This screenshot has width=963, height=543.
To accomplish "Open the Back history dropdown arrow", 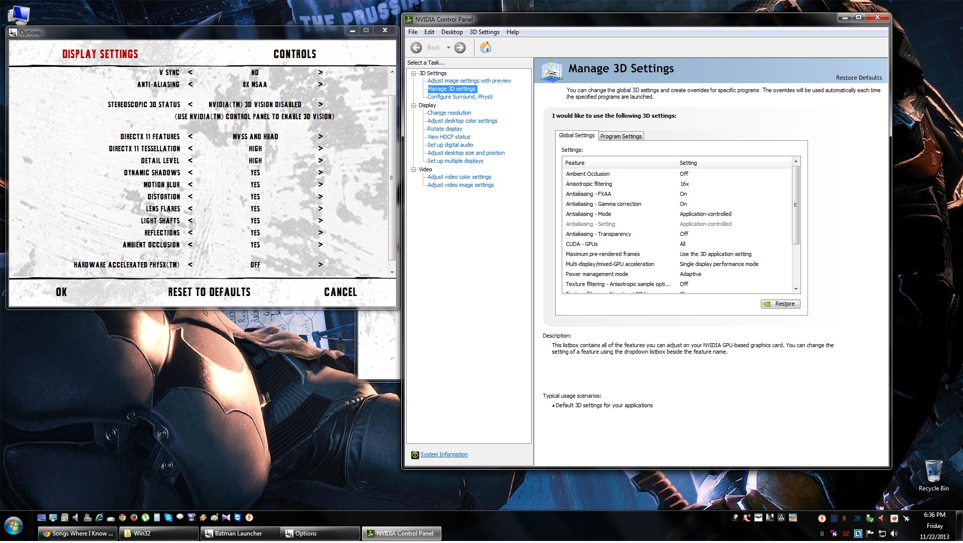I will click(x=448, y=48).
